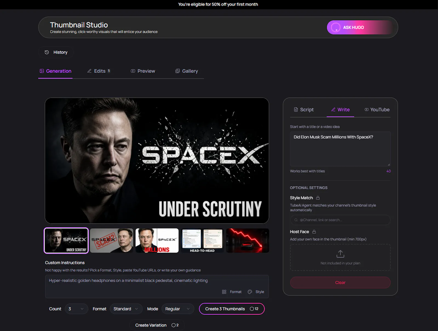Click 'Not included in your plan' text
The height and width of the screenshot is (331, 438).
point(340,263)
